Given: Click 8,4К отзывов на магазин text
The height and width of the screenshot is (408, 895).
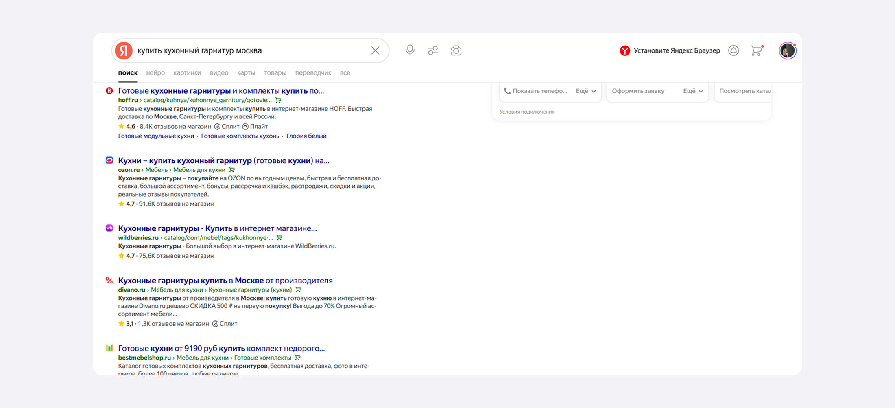Looking at the screenshot, I should click(175, 127).
